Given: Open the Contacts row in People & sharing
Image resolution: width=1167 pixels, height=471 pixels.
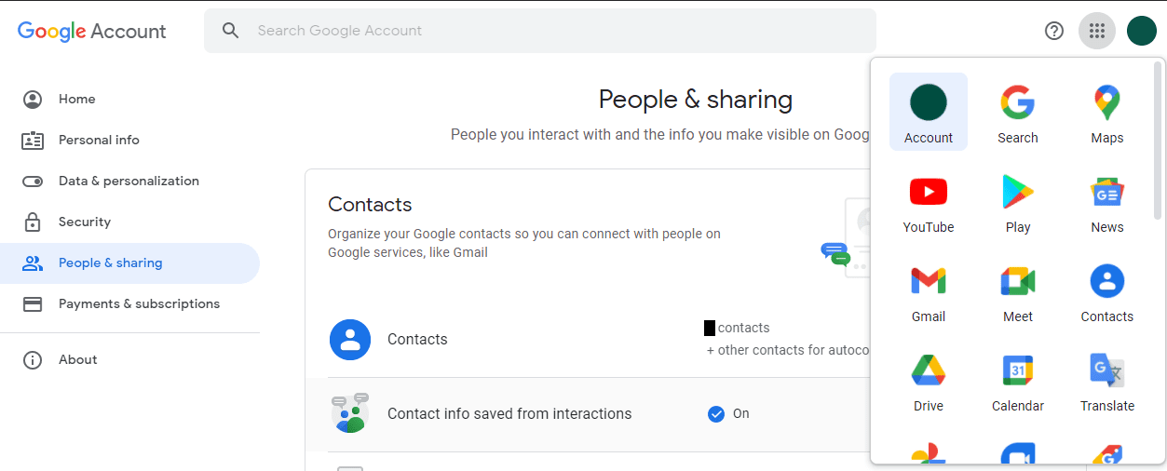Looking at the screenshot, I should click(417, 340).
